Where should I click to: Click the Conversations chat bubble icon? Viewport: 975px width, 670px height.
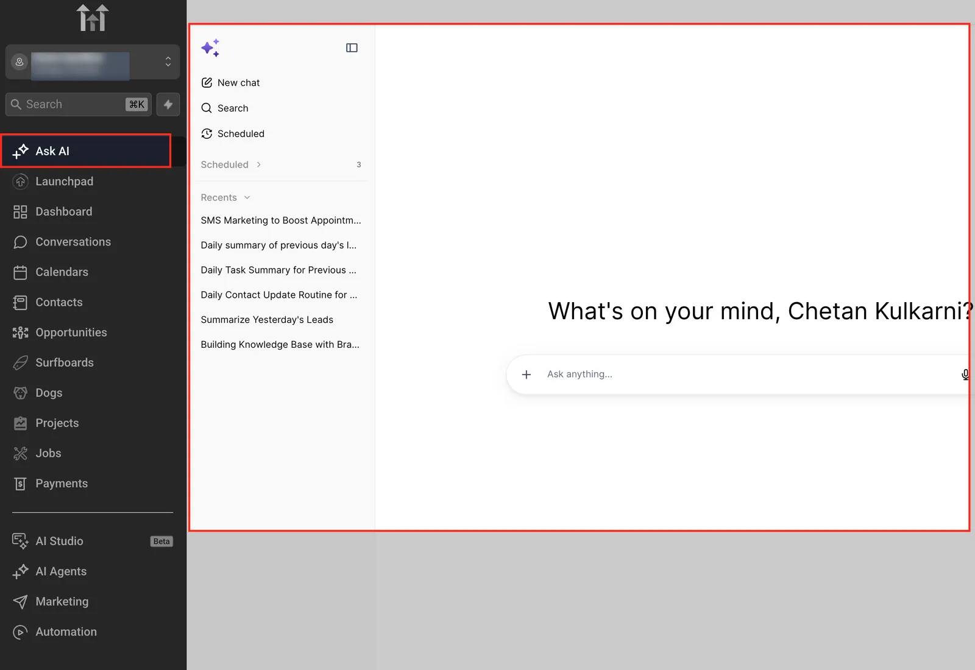tap(20, 242)
